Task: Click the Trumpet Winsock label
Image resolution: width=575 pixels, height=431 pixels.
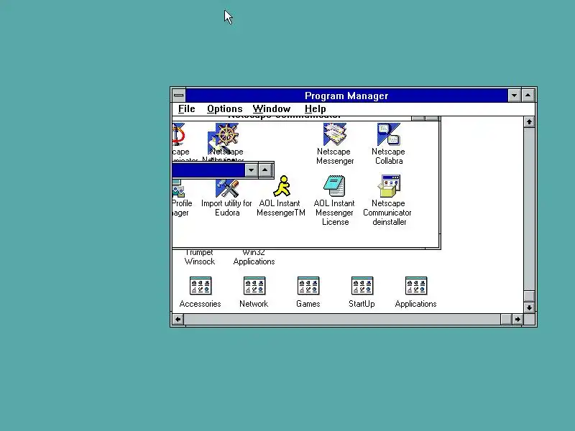Action: (x=200, y=257)
